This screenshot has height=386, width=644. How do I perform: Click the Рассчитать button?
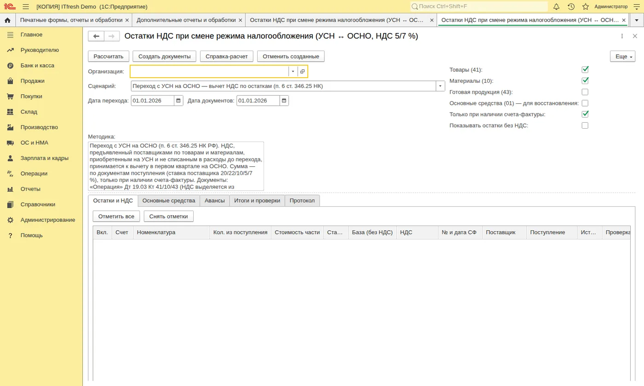point(109,56)
